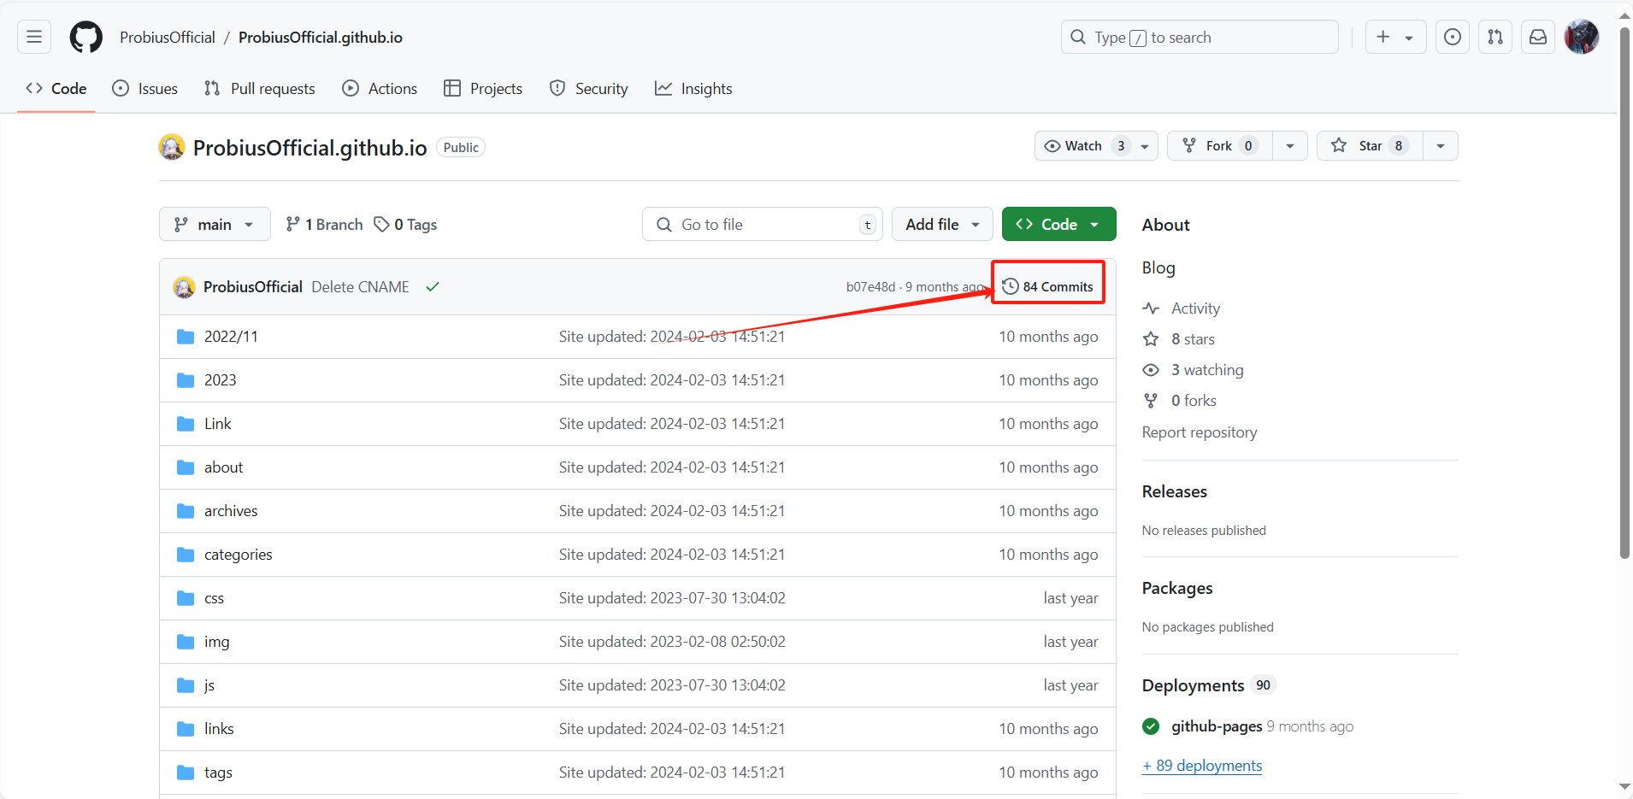Click Report repository
Viewport: 1633px width, 799px height.
[1200, 432]
